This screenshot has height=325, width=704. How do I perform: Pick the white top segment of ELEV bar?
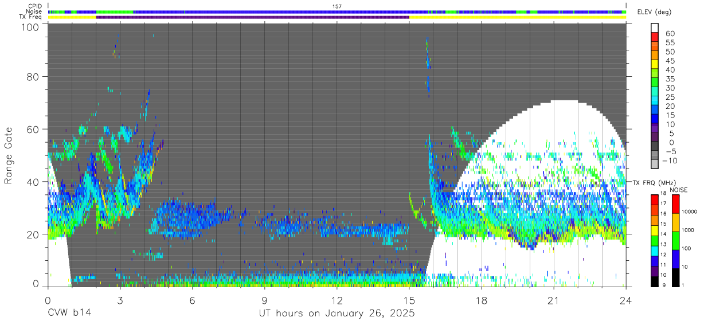(655, 29)
